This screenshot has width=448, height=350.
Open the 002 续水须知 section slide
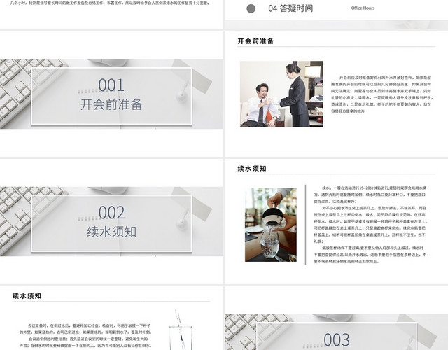pos(111,221)
